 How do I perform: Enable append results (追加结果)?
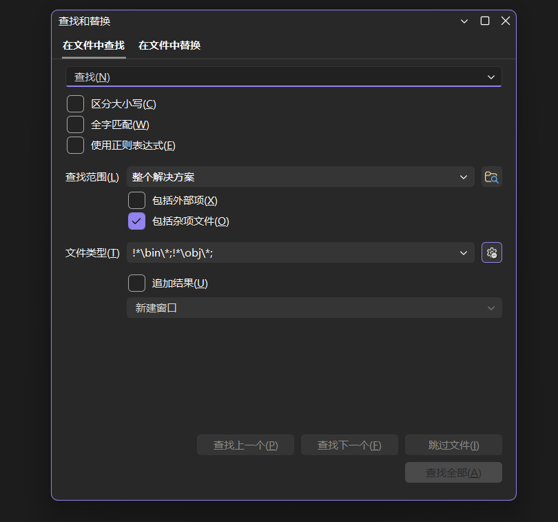136,283
